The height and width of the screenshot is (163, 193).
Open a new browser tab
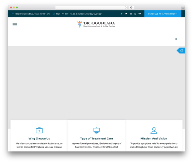coord(183,8)
